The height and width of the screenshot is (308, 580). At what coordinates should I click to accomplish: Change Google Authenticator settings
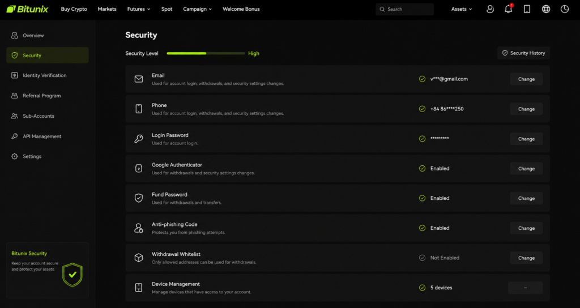pyautogui.click(x=526, y=169)
